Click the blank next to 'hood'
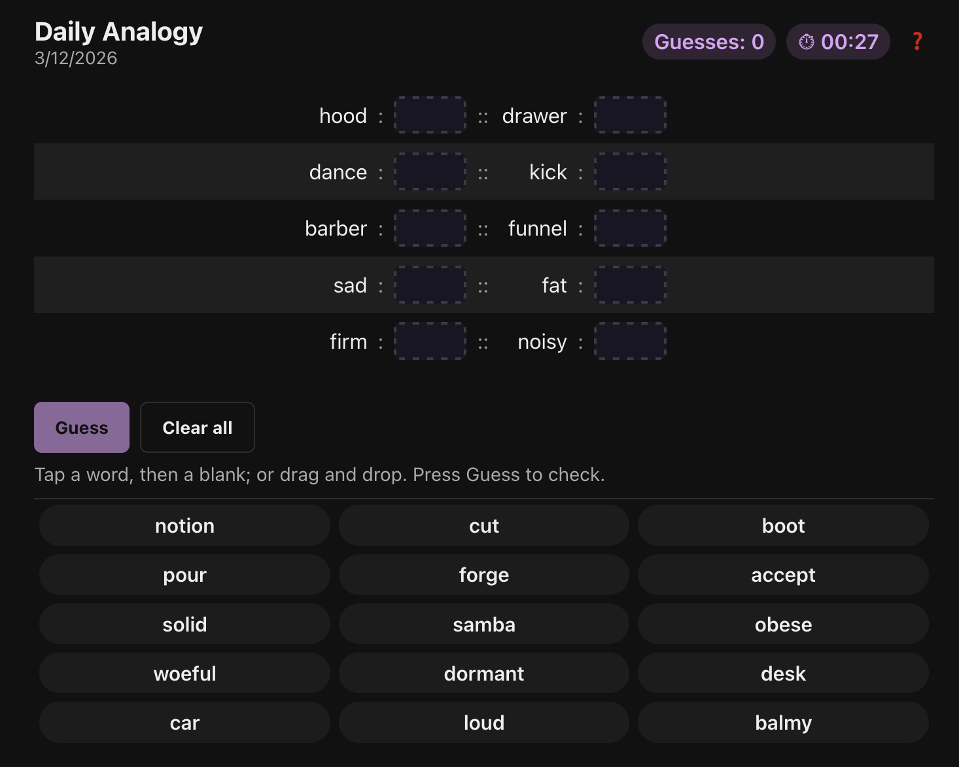 point(430,115)
